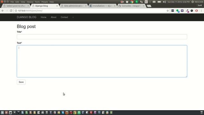Go back with browser back arrow

point(3,11)
